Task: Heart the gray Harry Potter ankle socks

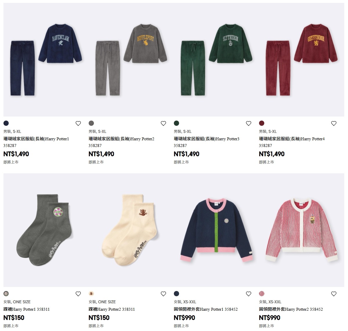Action: 78,294
